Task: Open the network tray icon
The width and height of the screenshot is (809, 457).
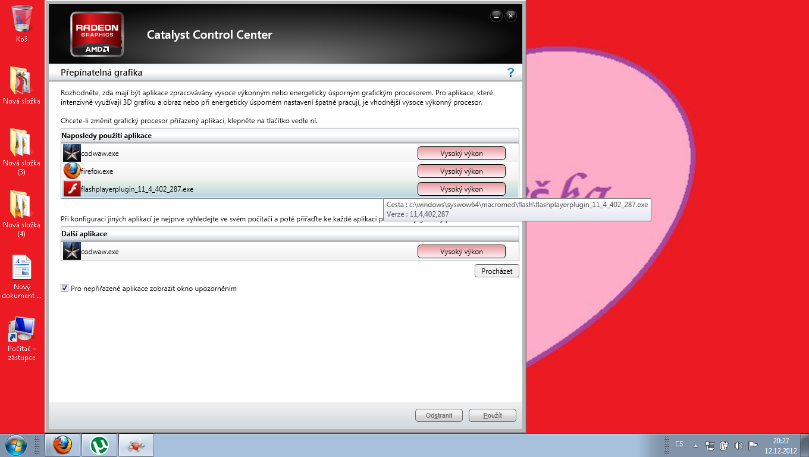Action: click(710, 445)
